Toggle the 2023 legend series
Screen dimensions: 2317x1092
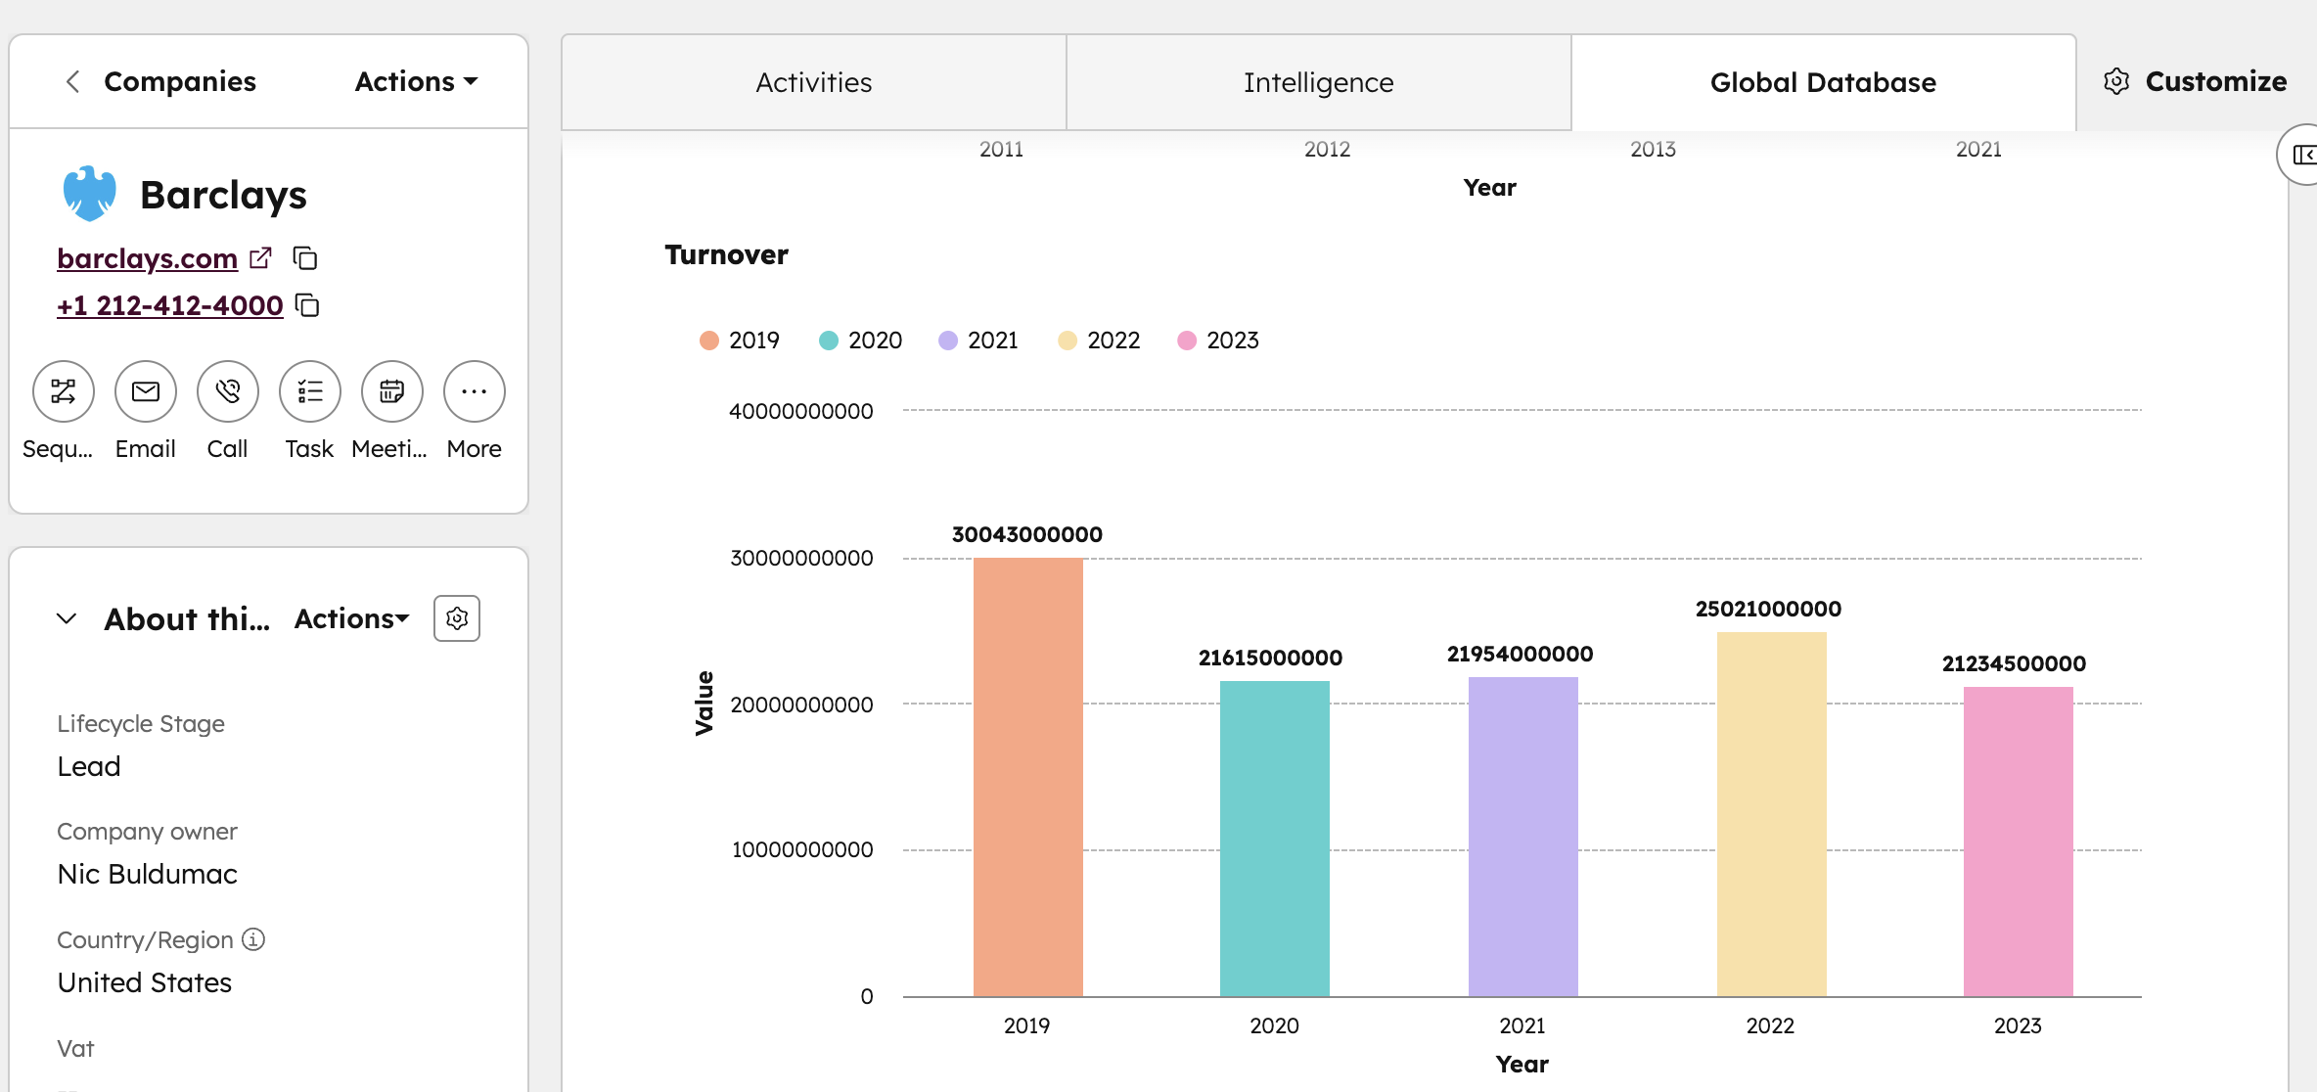[x=1218, y=341]
